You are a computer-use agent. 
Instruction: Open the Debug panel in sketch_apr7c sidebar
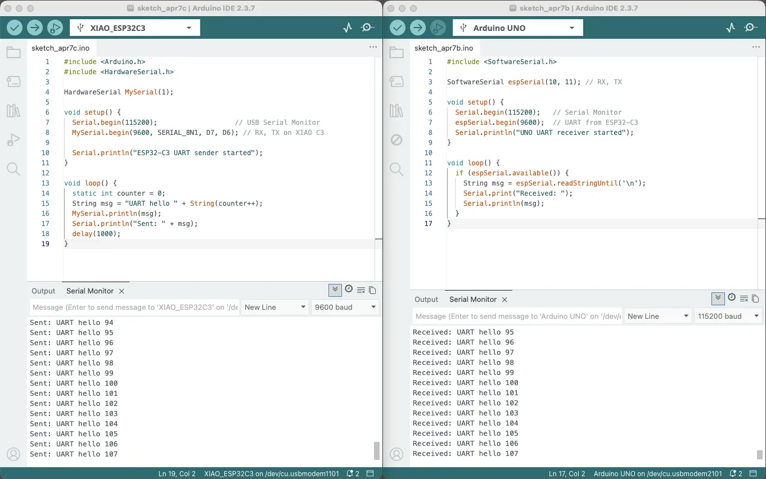(13, 140)
